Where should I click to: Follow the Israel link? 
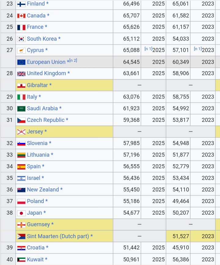pyautogui.click(x=34, y=178)
